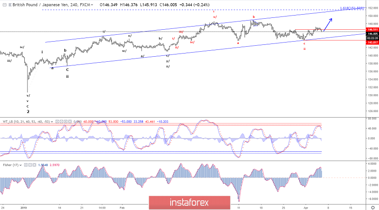Click the 152.000 price axis label
379x210 pixels.
point(373,8)
